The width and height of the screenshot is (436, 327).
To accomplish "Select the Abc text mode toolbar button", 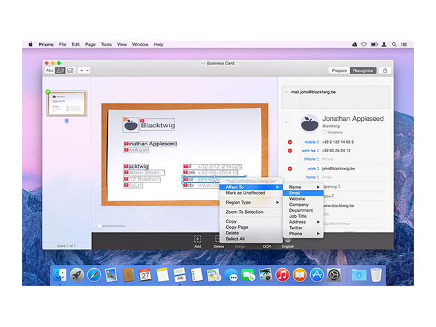I will point(50,71).
